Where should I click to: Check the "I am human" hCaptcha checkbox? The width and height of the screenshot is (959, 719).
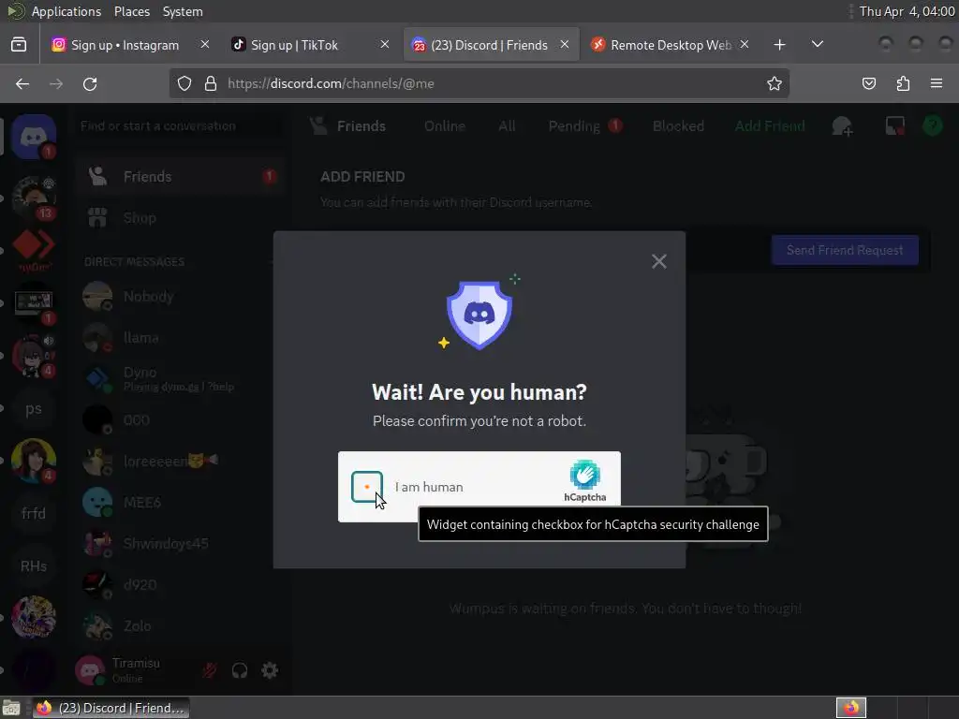point(367,487)
